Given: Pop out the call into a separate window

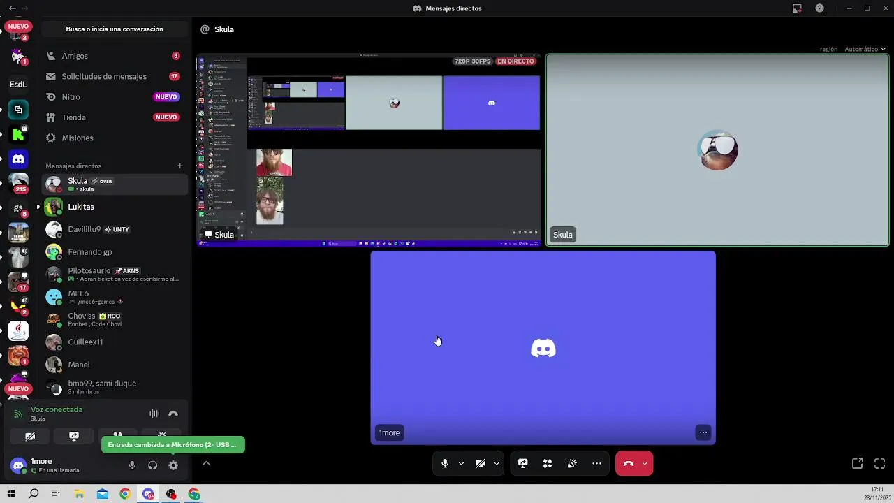Looking at the screenshot, I should coord(858,463).
